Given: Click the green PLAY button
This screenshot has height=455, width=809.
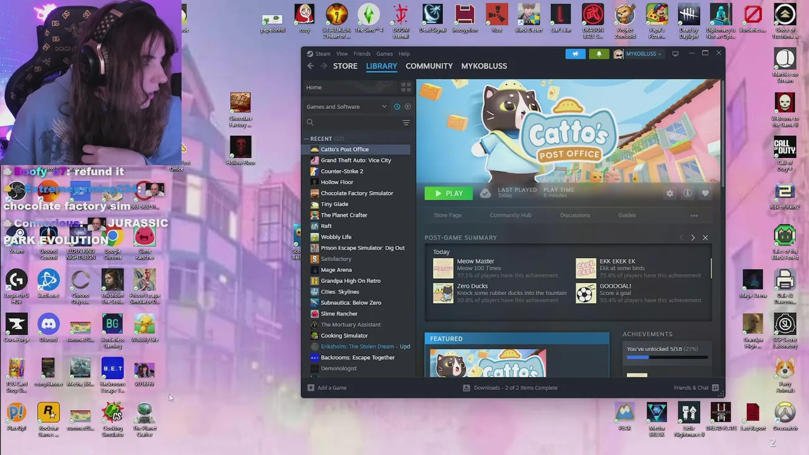Looking at the screenshot, I should [x=448, y=193].
